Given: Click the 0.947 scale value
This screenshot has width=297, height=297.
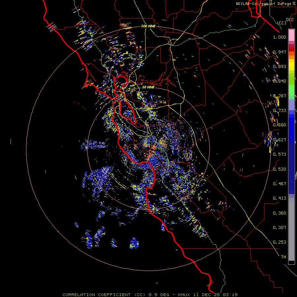Looking at the screenshot, I should pyautogui.click(x=280, y=52).
